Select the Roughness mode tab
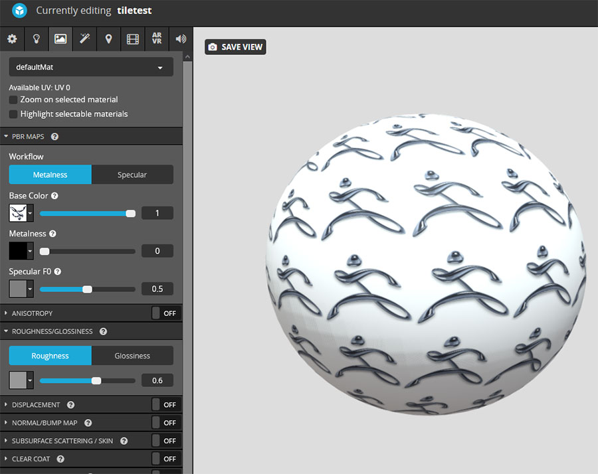Image resolution: width=598 pixels, height=474 pixels. tap(50, 356)
